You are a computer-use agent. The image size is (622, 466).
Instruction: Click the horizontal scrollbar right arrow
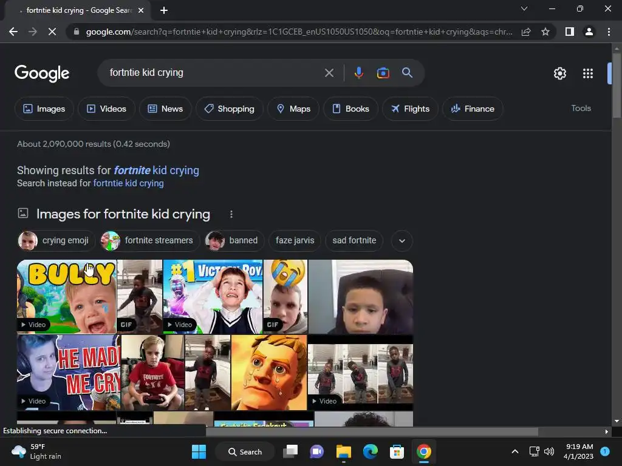[x=606, y=431]
